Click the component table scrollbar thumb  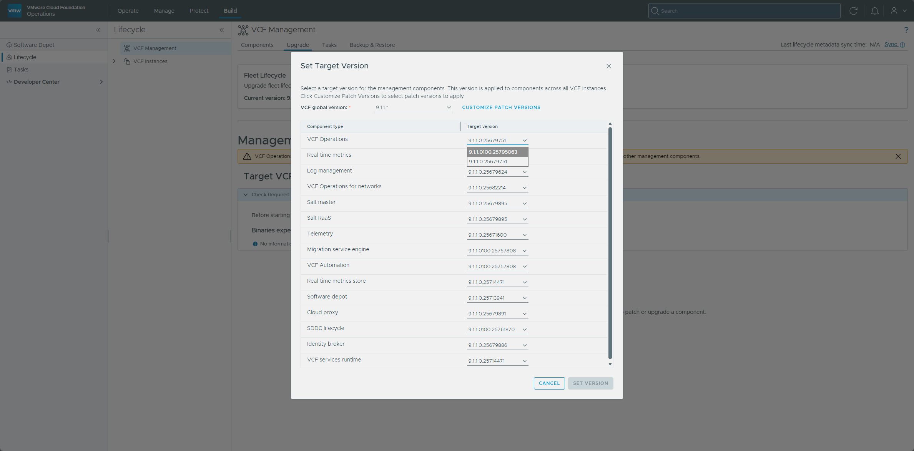[x=610, y=243]
